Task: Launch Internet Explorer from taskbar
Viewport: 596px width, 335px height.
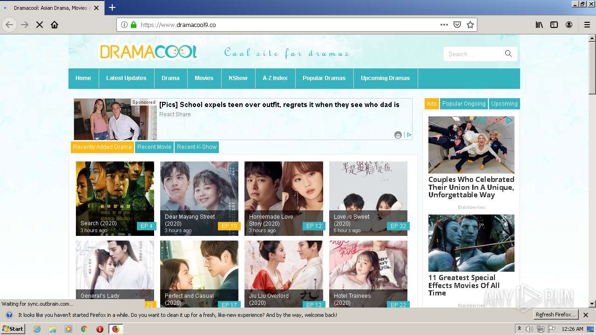Action: (x=37, y=329)
